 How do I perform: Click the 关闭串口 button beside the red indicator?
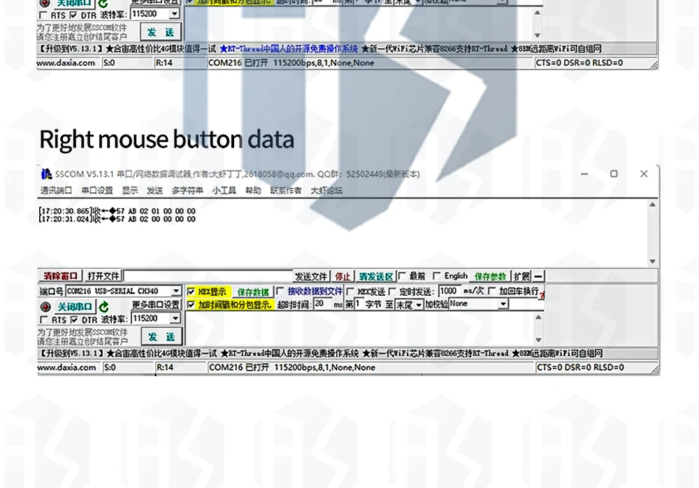(75, 307)
